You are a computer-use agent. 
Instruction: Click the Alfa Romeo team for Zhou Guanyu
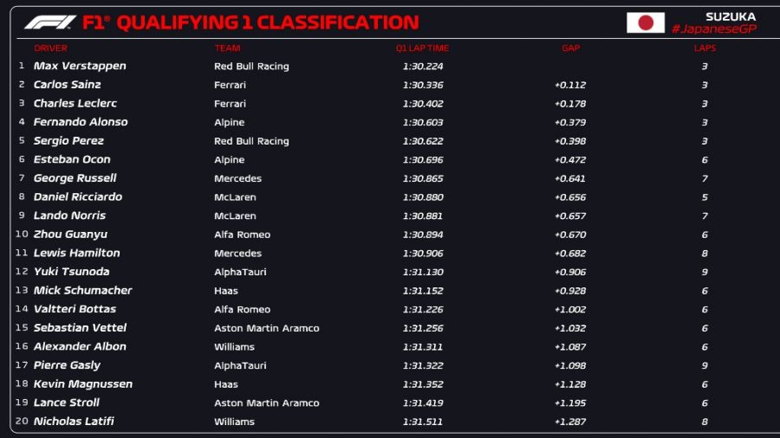point(242,235)
